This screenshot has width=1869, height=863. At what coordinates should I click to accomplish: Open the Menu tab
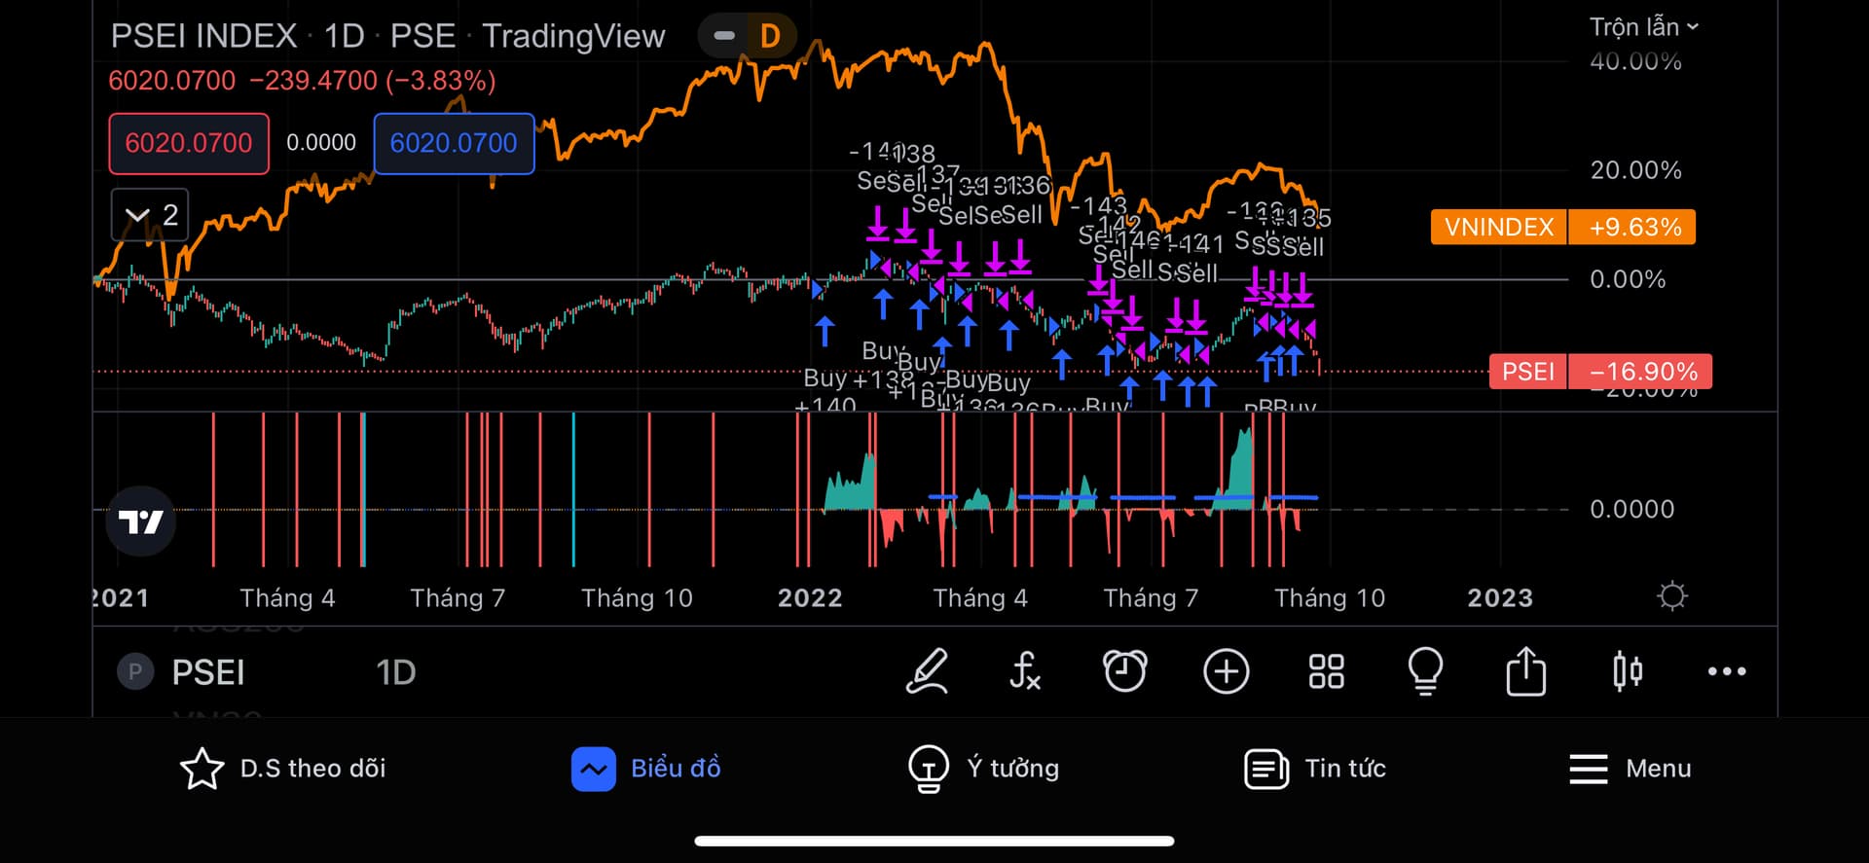pos(1631,769)
